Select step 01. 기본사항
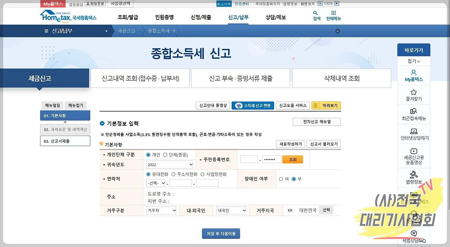The image size is (450, 247). [65, 115]
